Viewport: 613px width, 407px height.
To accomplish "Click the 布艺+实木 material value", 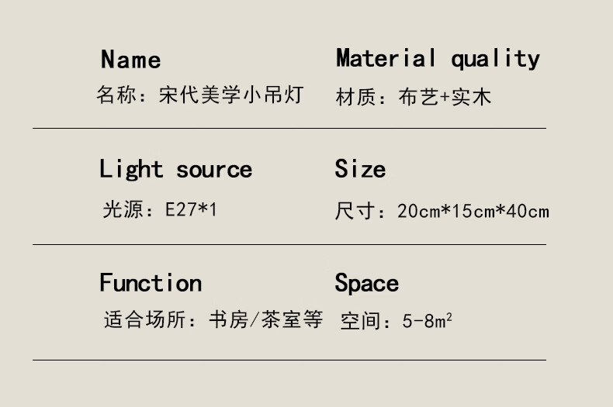I will pos(445,98).
